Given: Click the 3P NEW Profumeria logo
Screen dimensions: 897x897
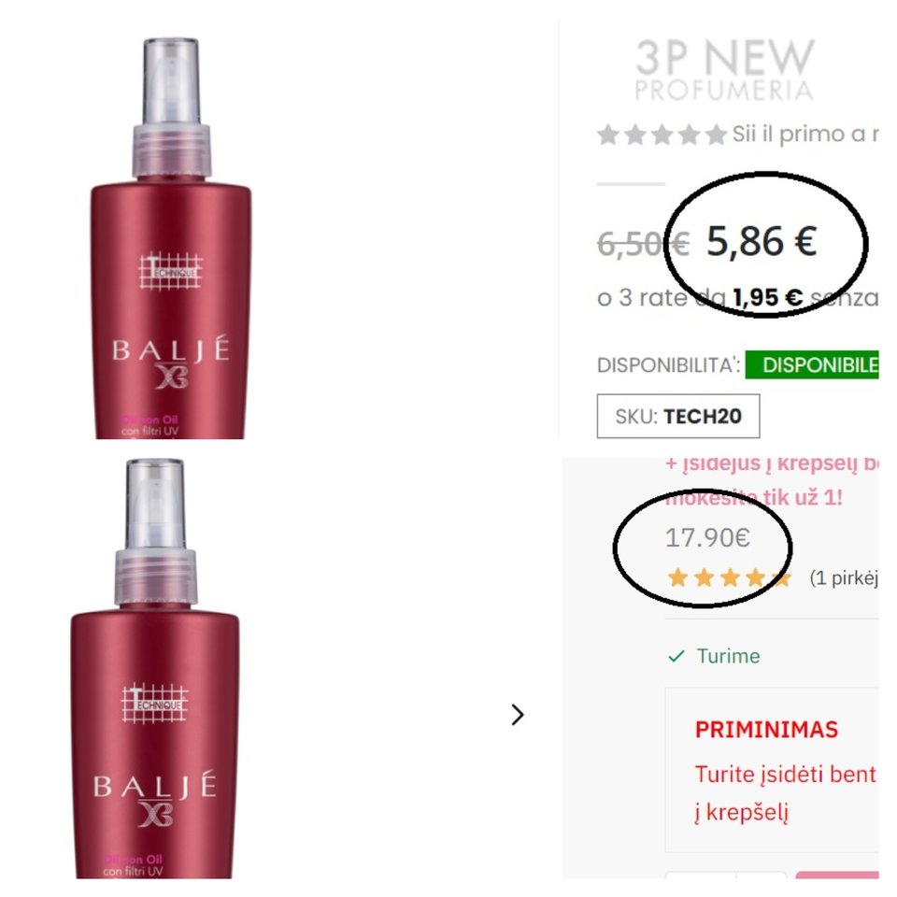Looking at the screenshot, I should [725, 69].
